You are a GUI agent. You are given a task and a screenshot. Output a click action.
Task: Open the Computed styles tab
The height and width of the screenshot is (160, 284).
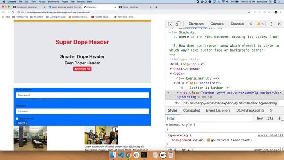191,110
